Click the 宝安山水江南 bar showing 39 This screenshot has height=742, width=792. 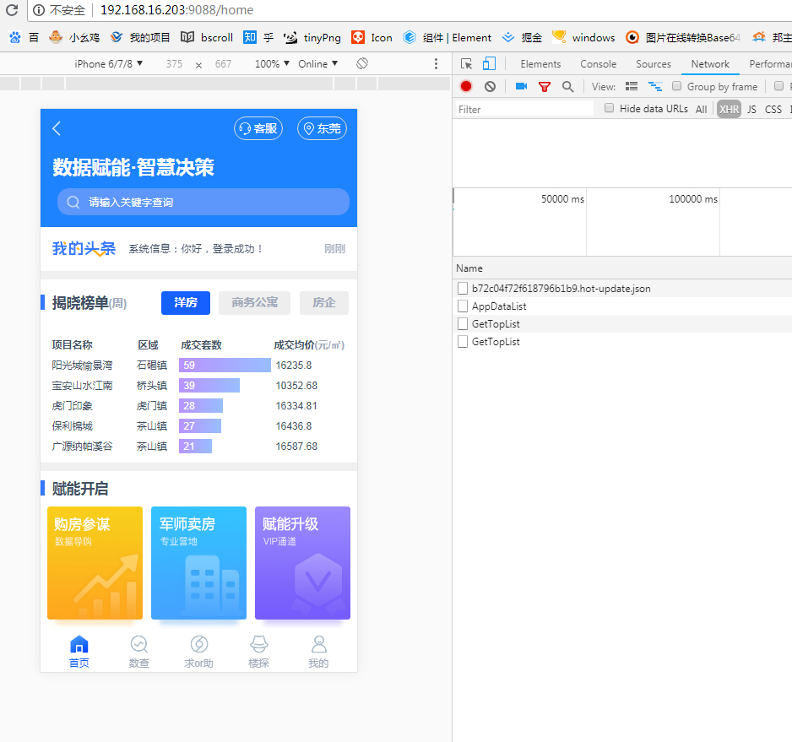tap(209, 386)
